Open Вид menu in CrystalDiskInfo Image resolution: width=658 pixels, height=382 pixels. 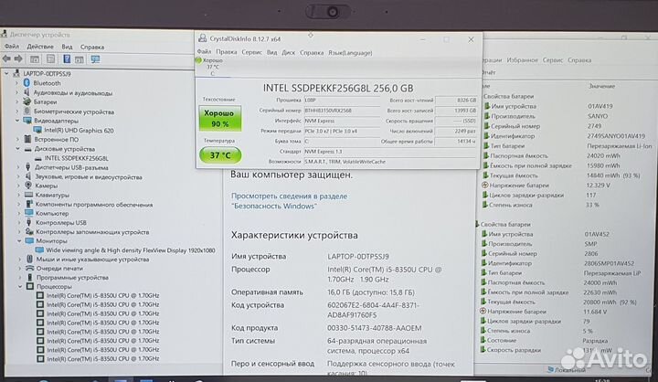(271, 52)
